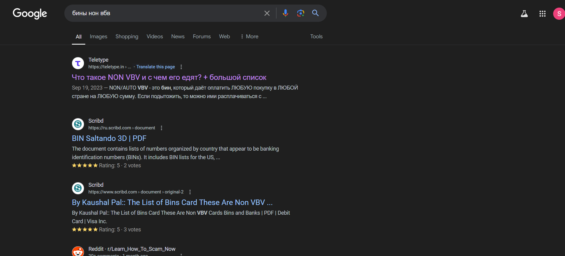Click Reddit r/Learn_How_To_Scam_Now source label
Image resolution: width=565 pixels, height=256 pixels.
click(132, 249)
